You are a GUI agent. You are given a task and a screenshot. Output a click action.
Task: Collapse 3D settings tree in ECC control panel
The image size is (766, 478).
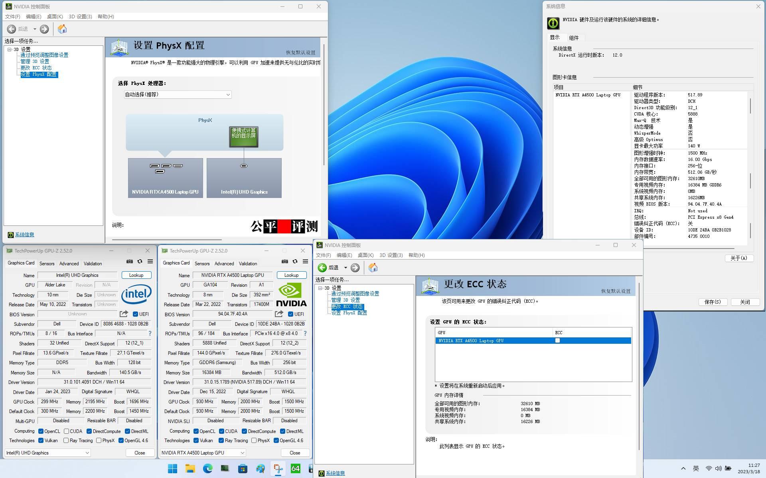click(x=320, y=288)
